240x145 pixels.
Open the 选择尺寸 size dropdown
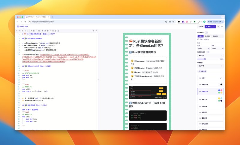pyautogui.click(x=210, y=56)
